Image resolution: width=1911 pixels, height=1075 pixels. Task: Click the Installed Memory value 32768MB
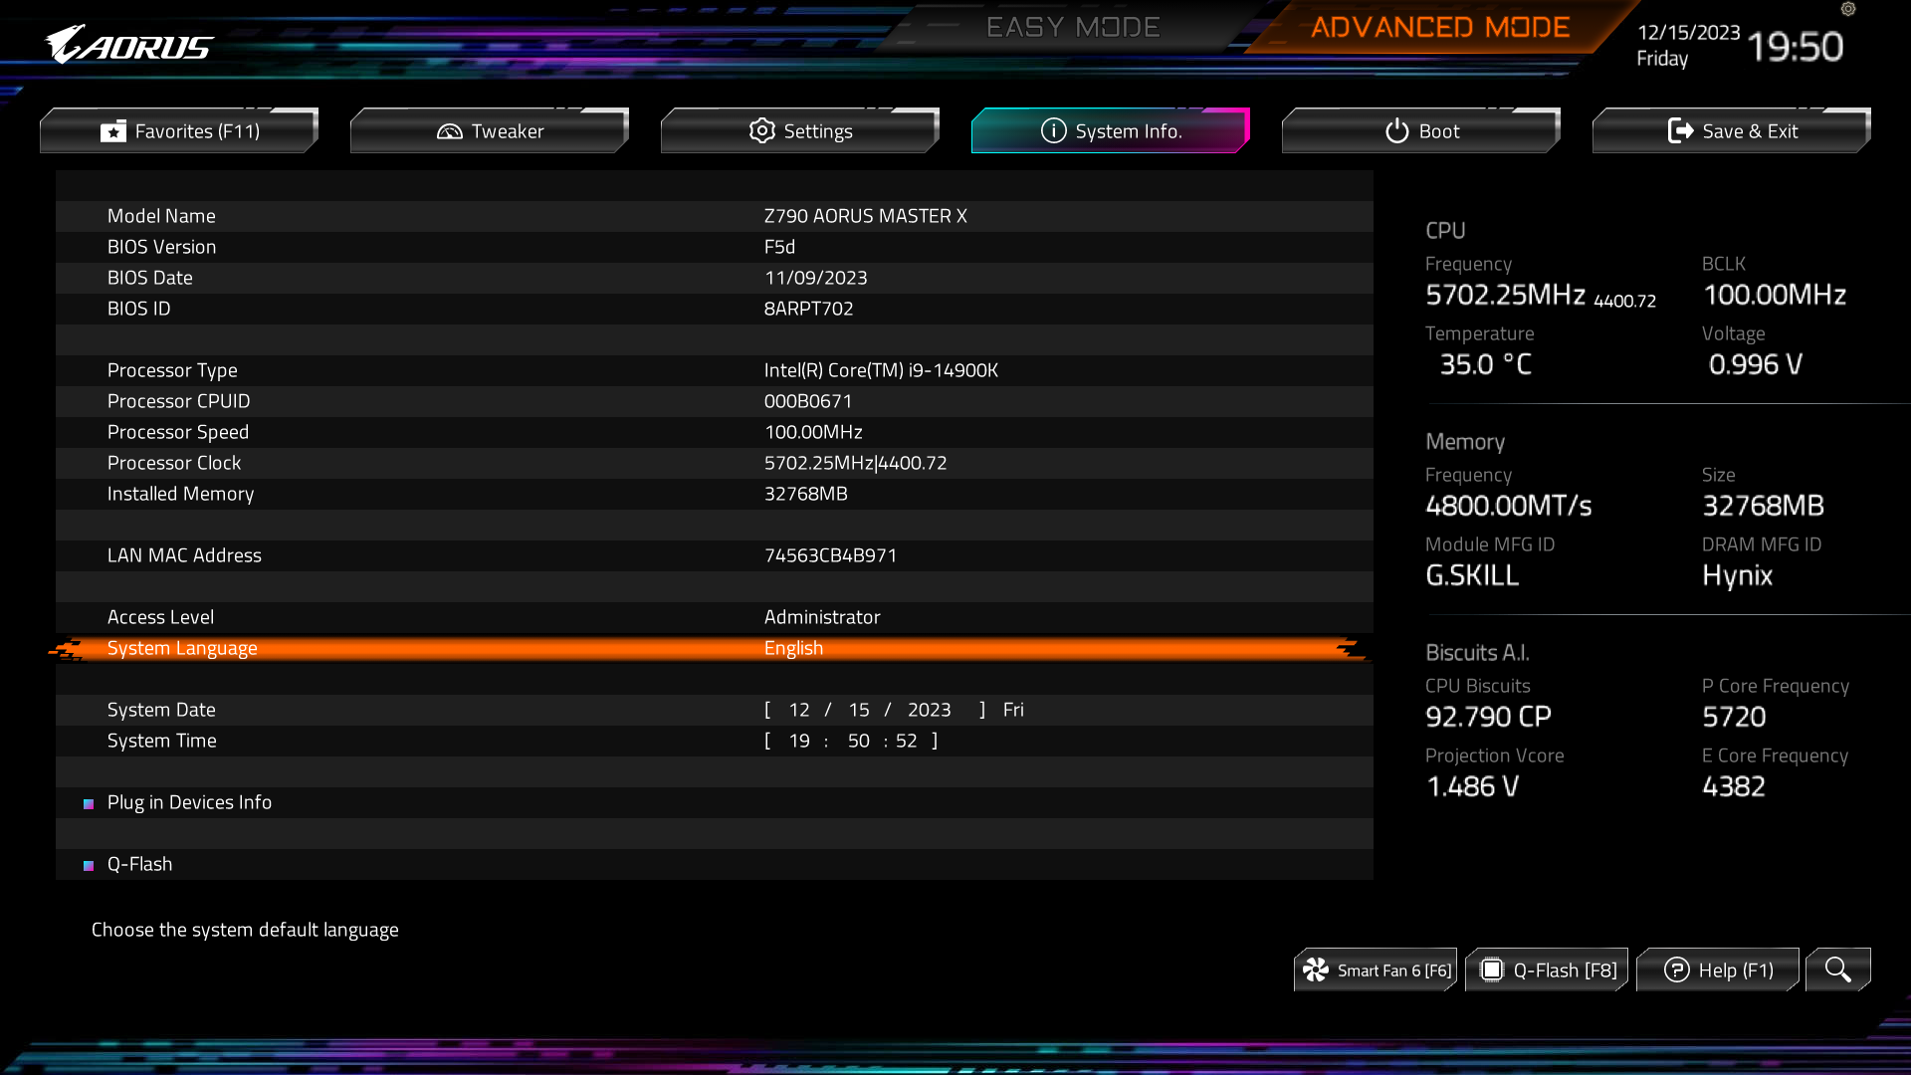[x=805, y=494]
